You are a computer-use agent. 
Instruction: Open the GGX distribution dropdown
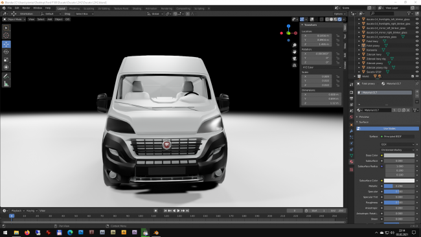[398, 144]
